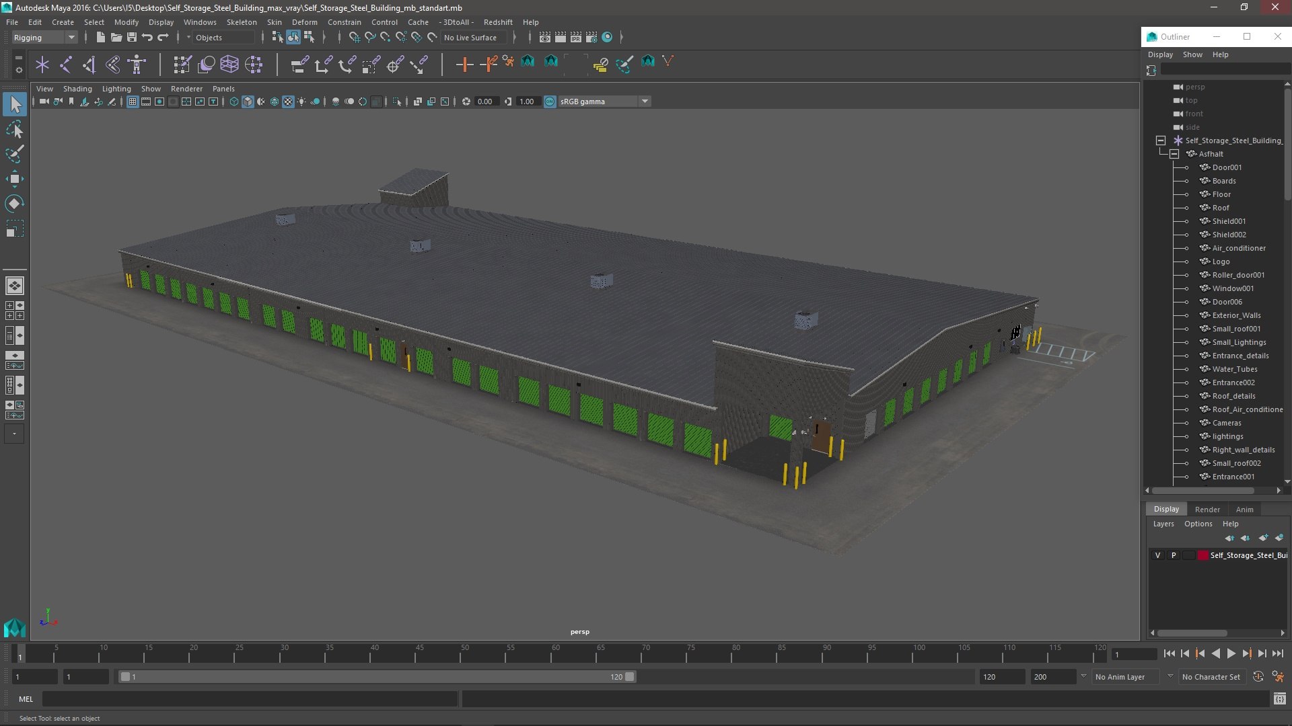The width and height of the screenshot is (1292, 726).
Task: Click the auto keyframe toggle icon
Action: pyautogui.click(x=1258, y=677)
